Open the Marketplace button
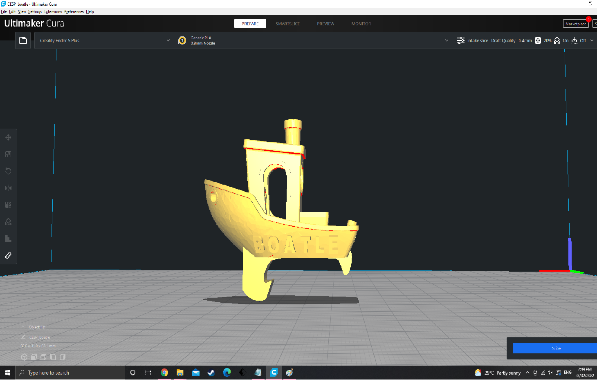The width and height of the screenshot is (597, 384). 575,24
